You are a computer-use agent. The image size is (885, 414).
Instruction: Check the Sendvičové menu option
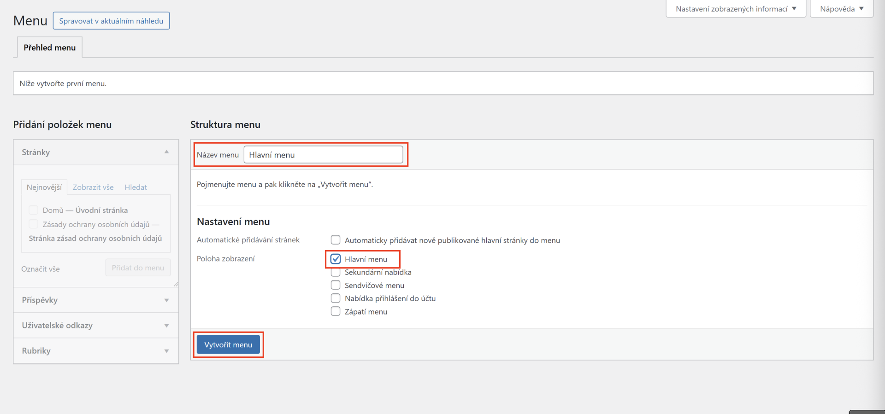pyautogui.click(x=336, y=285)
